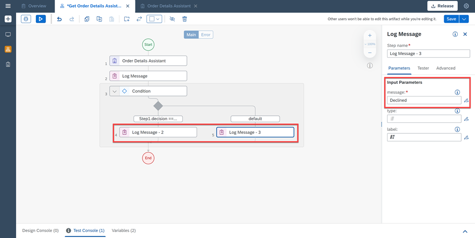Select the orange automation icon in sidebar
The width and height of the screenshot is (475, 238).
pyautogui.click(x=8, y=49)
